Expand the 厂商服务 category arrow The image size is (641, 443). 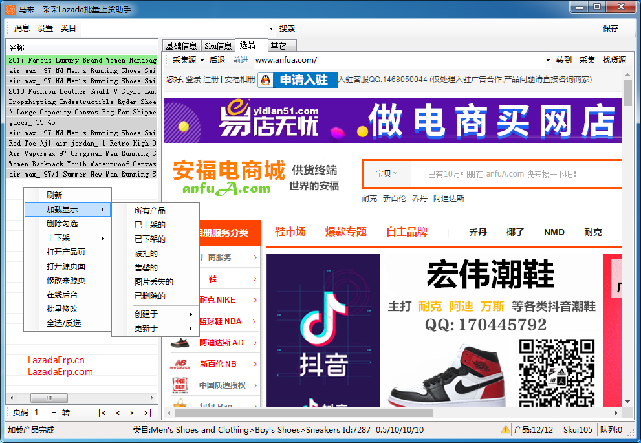255,257
